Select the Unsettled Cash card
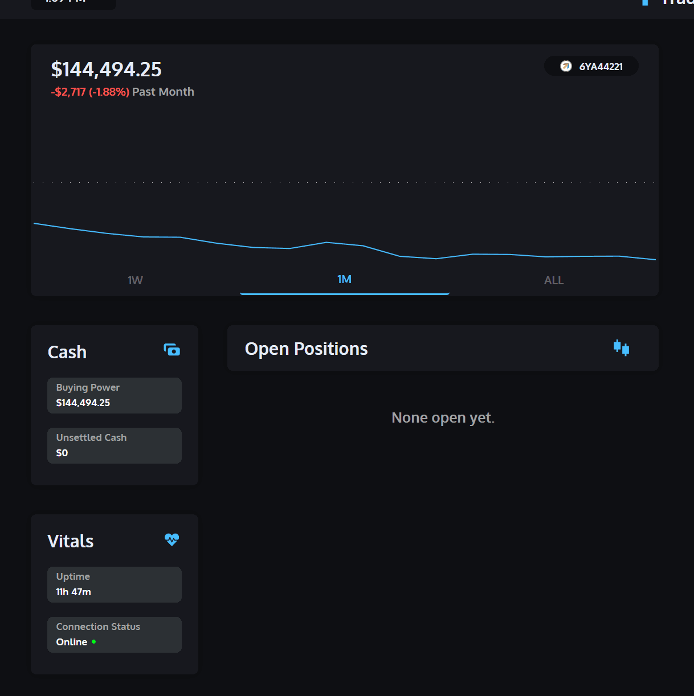694x696 pixels. click(115, 445)
